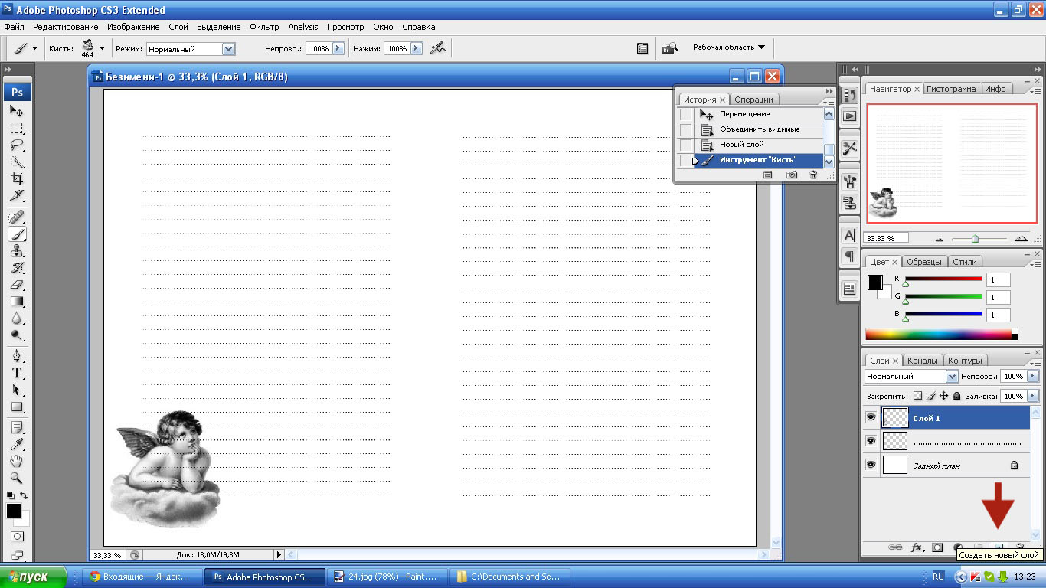Open layer opacity slider arrow
Screen dimensions: 1046x588
point(1033,377)
